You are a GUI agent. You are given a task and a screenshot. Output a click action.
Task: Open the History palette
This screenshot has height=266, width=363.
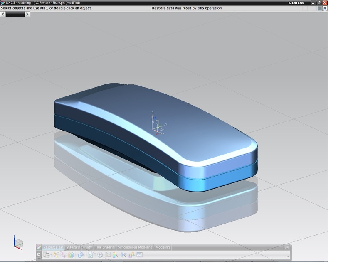point(99,254)
